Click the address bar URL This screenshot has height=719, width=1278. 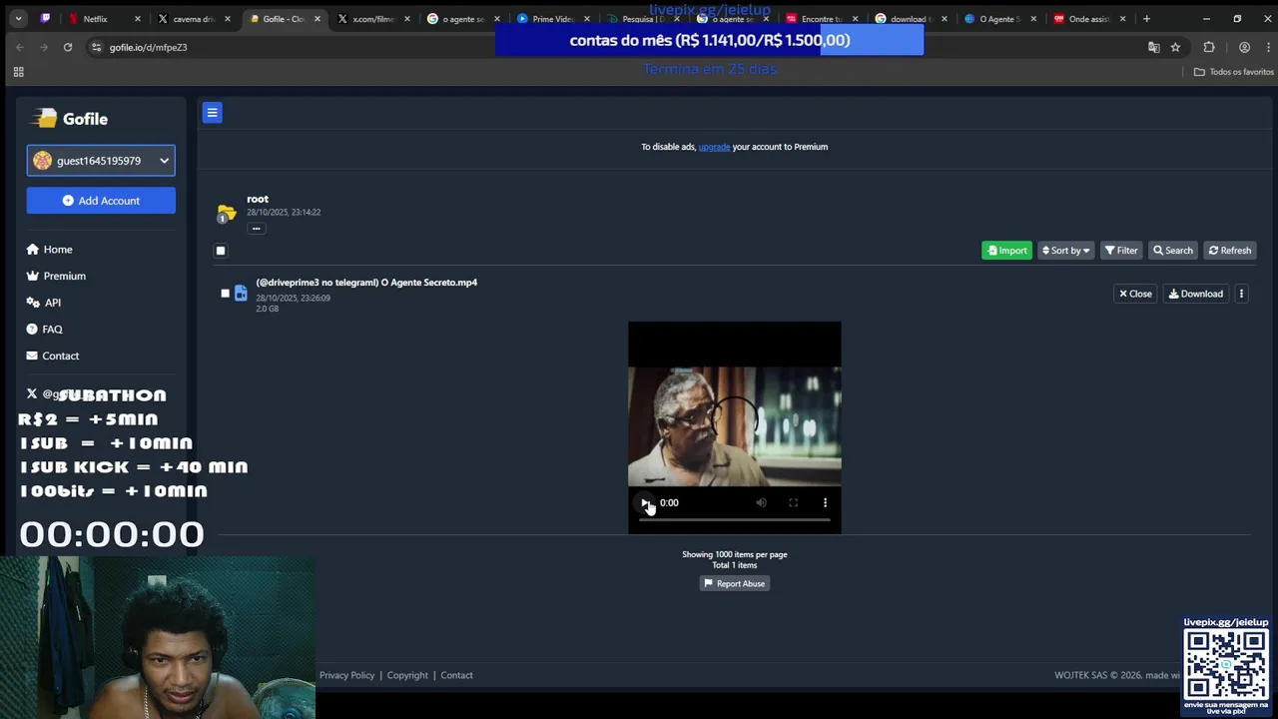pos(149,48)
